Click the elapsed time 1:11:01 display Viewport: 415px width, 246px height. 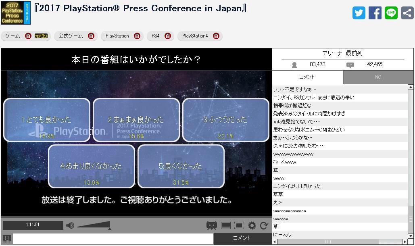tap(33, 225)
